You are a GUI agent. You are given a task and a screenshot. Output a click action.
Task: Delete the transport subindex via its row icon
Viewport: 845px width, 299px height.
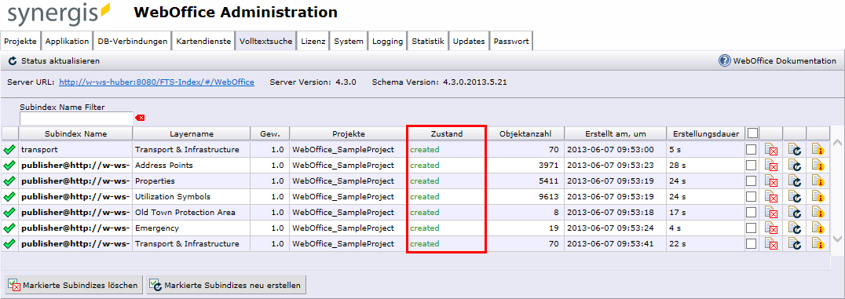pos(771,150)
